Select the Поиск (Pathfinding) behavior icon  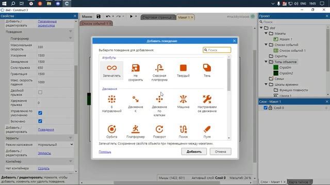coord(183,129)
